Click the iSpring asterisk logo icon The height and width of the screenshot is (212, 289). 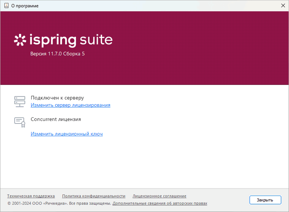pyautogui.click(x=20, y=40)
